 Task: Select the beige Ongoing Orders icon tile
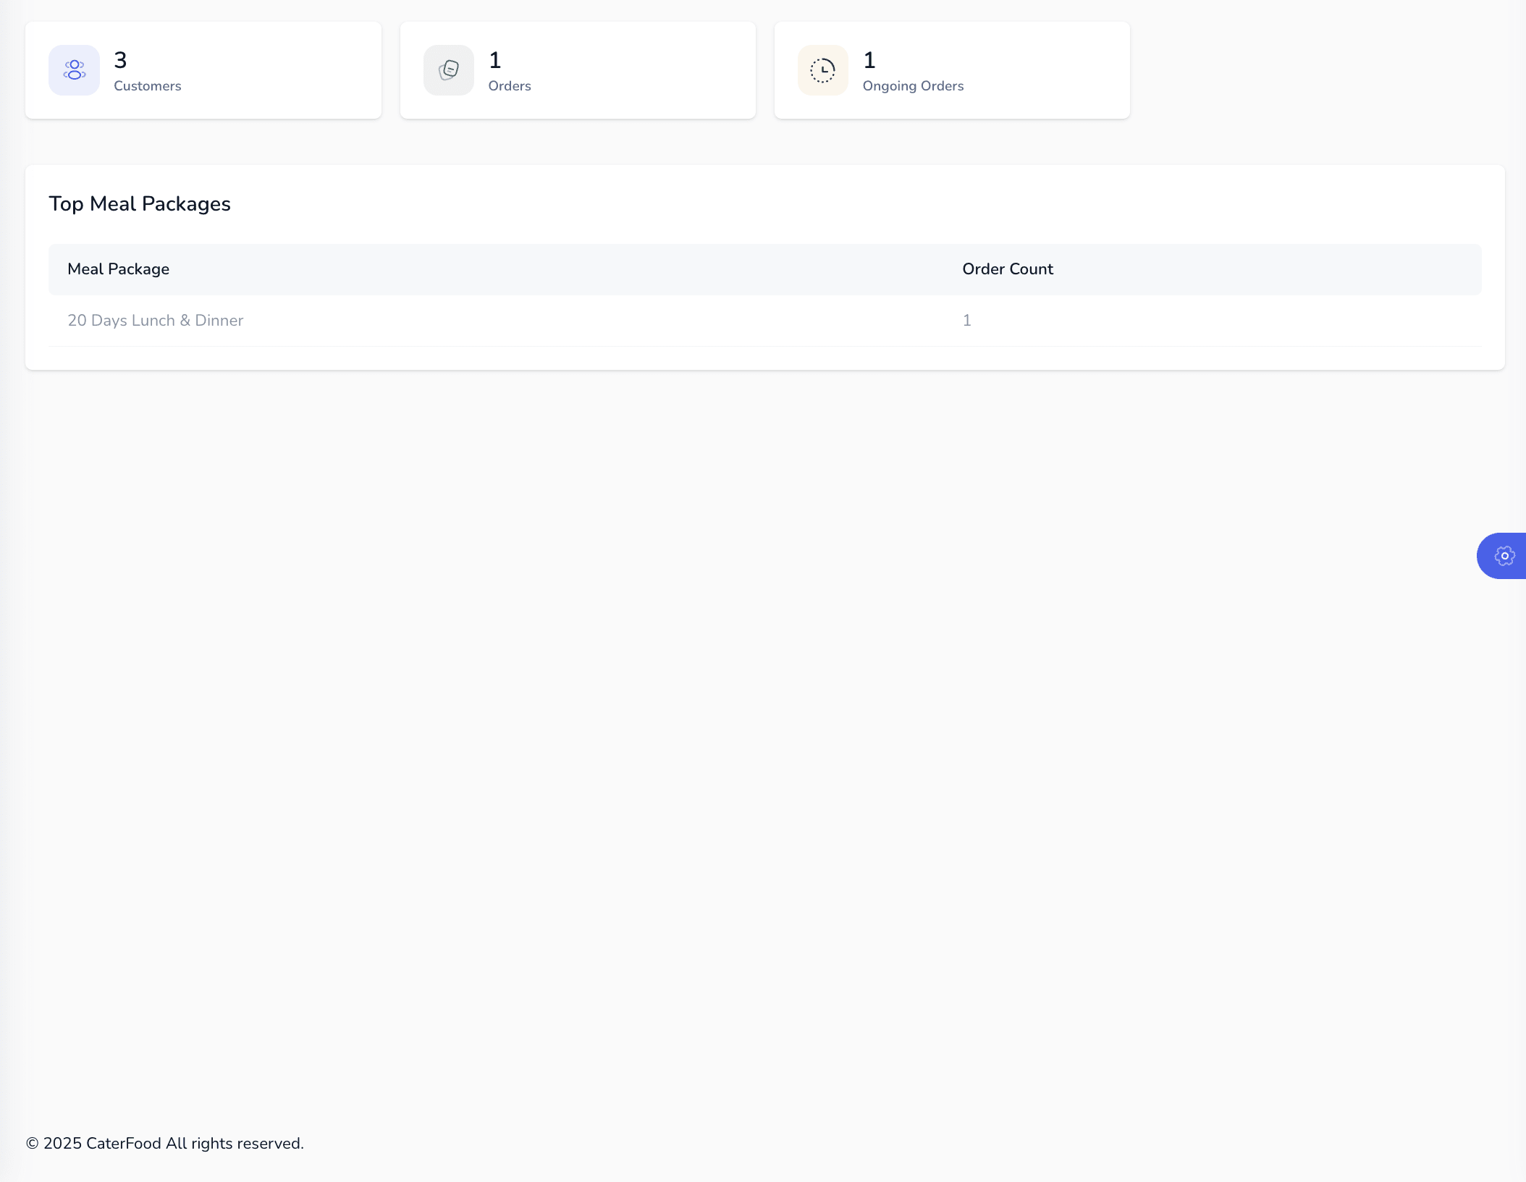[x=822, y=69]
